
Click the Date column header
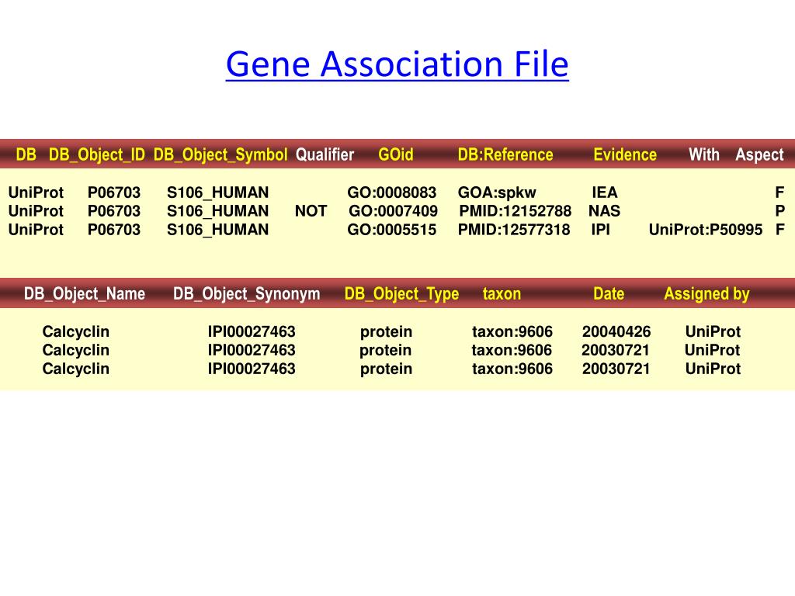(x=609, y=293)
